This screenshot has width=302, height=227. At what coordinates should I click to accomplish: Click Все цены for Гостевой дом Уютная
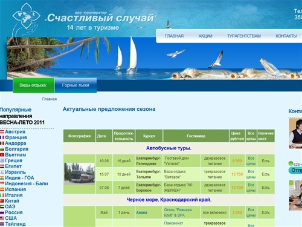pyautogui.click(x=251, y=161)
